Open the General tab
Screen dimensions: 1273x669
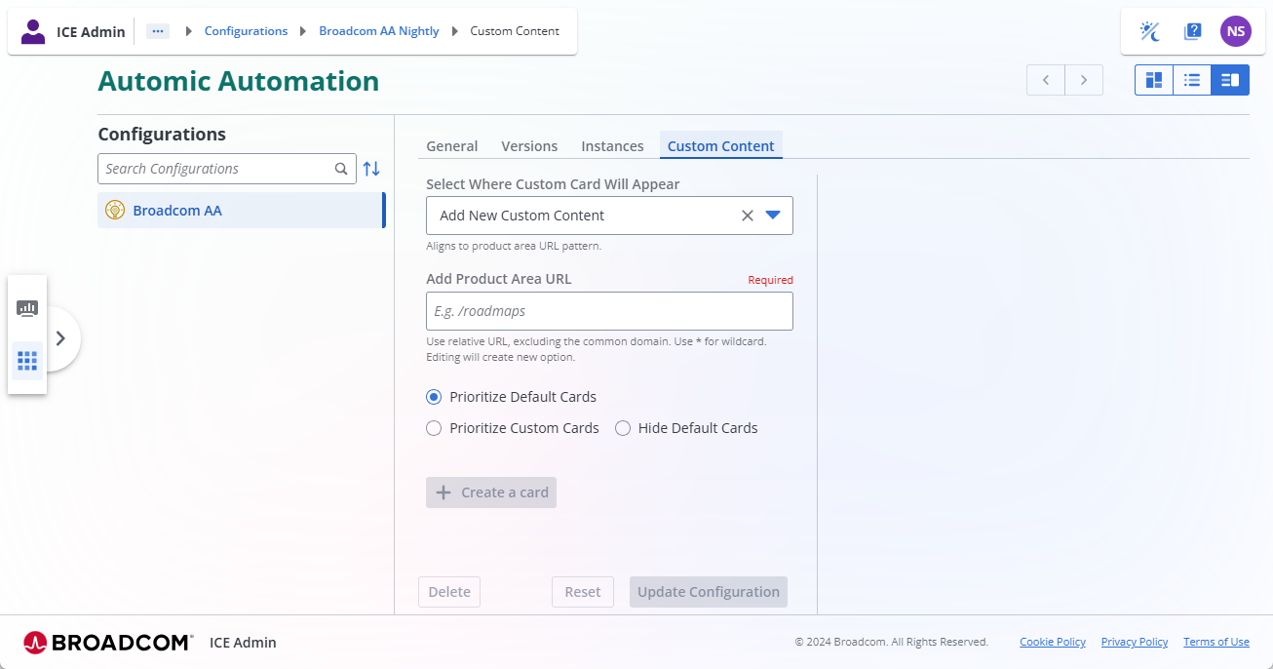coord(452,146)
